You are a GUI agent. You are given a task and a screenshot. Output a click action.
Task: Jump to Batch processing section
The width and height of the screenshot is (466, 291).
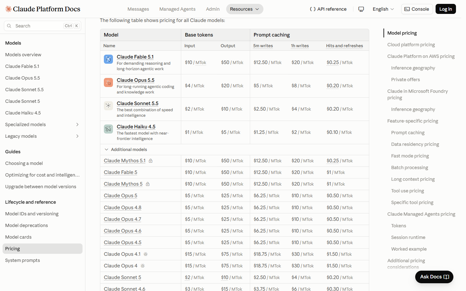tap(409, 167)
